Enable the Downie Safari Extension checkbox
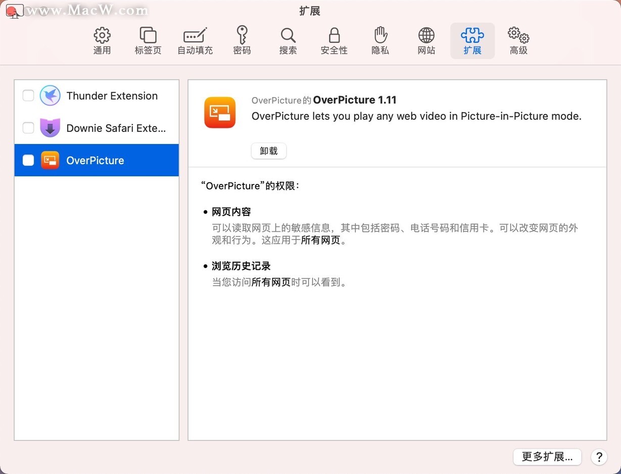This screenshot has height=474, width=621. tap(28, 128)
